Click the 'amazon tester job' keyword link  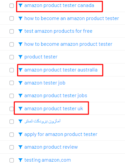[45, 83]
